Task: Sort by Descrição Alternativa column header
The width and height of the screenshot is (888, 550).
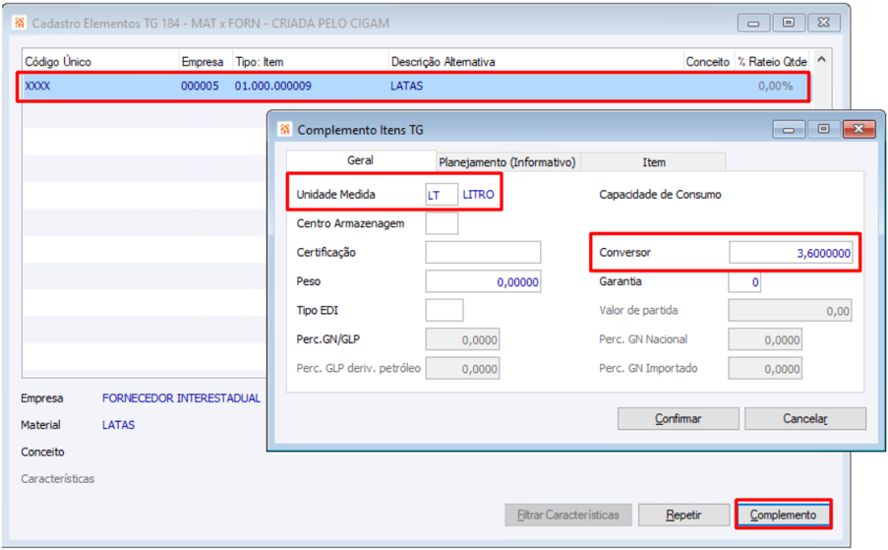Action: point(443,61)
